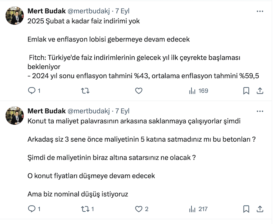View analytics showing 169 views
Screen dimensions: 279x224
pyautogui.click(x=198, y=91)
